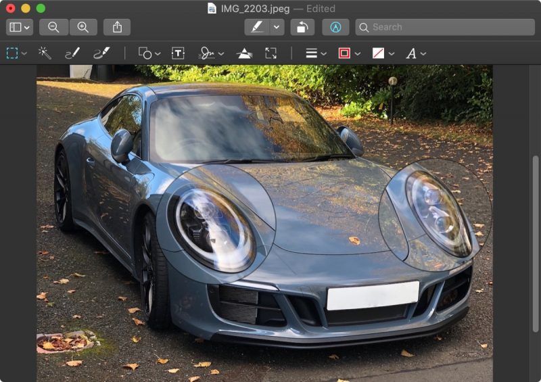This screenshot has height=382, width=541.
Task: Click the Zoom Out magnifier button
Action: pyautogui.click(x=53, y=27)
